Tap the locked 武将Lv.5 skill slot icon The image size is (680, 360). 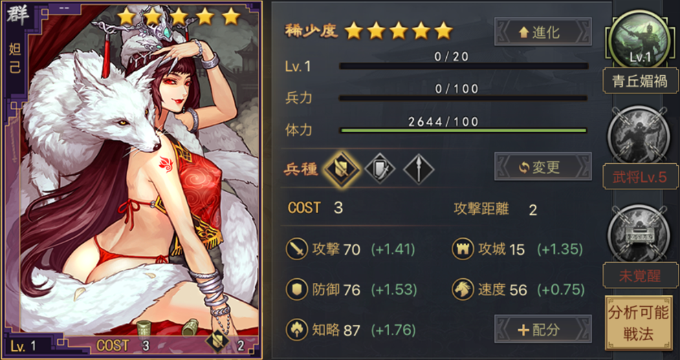point(640,135)
